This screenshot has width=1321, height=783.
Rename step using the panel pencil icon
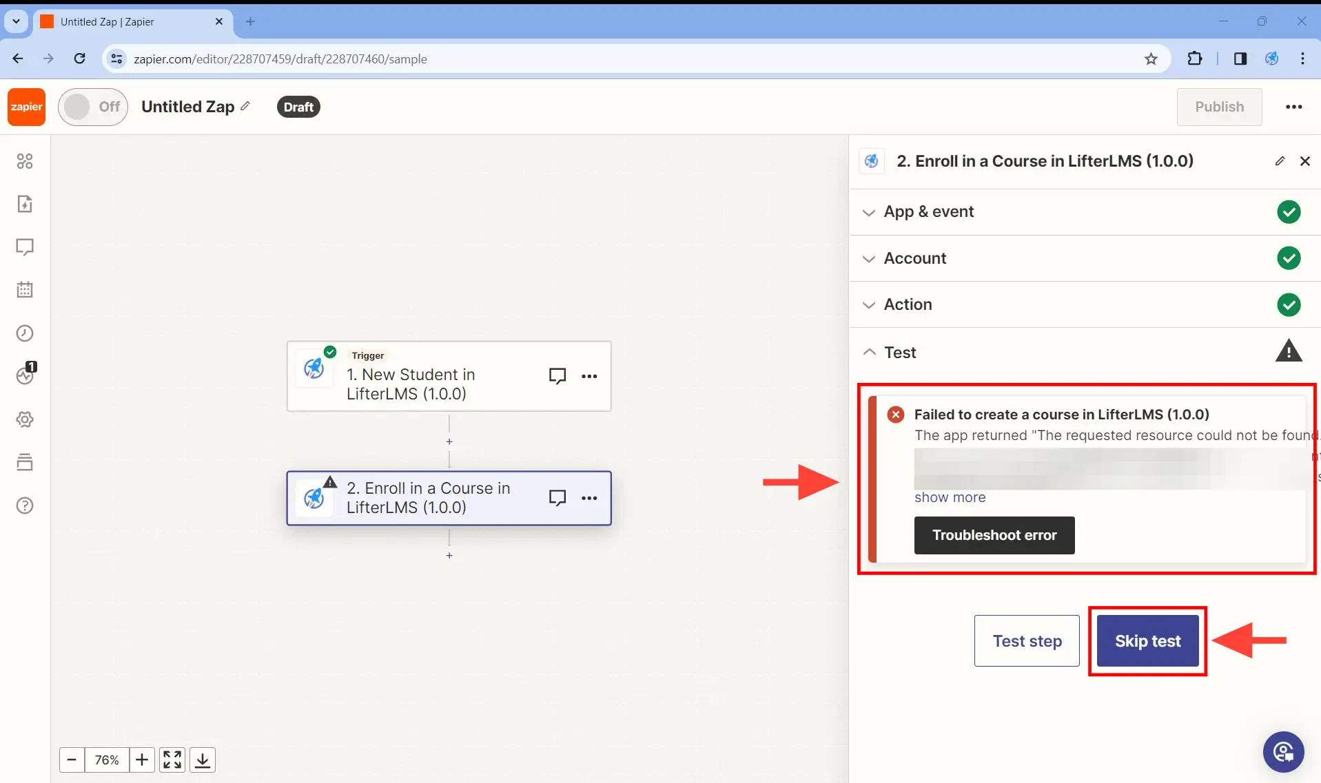pyautogui.click(x=1280, y=161)
